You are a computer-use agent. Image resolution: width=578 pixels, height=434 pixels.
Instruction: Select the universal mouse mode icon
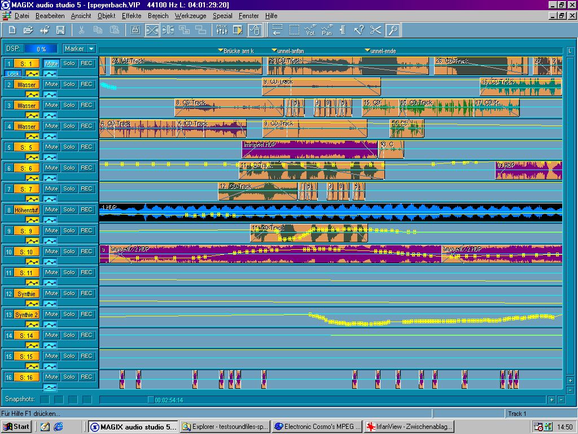click(255, 31)
